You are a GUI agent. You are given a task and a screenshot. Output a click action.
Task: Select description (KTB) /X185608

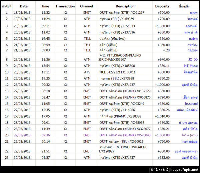(x=117, y=66)
